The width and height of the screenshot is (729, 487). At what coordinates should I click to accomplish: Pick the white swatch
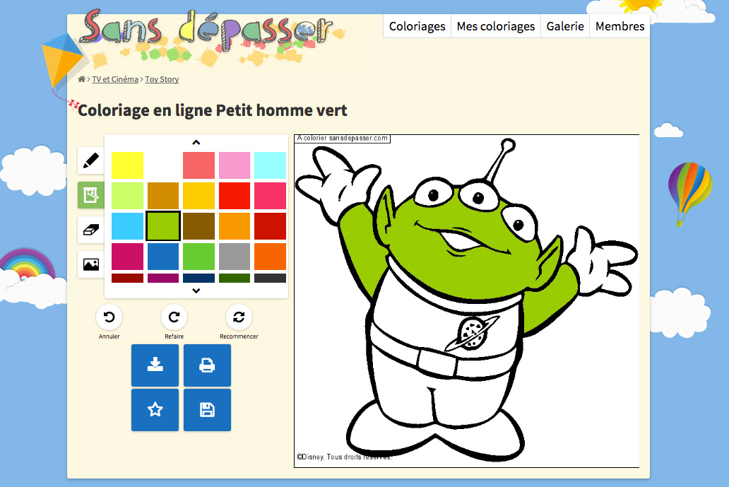(x=163, y=165)
